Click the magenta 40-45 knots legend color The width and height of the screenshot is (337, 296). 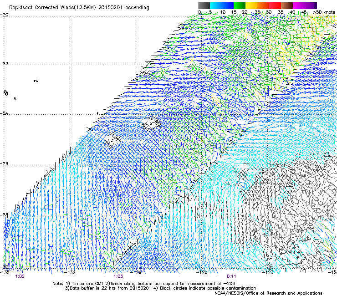299,5
